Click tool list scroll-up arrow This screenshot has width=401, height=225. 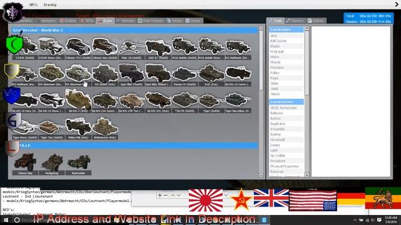[306, 29]
